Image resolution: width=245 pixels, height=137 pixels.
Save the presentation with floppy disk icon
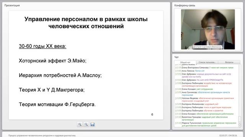point(92,124)
